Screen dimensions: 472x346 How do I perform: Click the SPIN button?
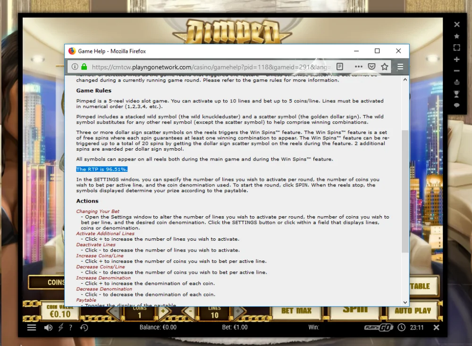coord(355,312)
